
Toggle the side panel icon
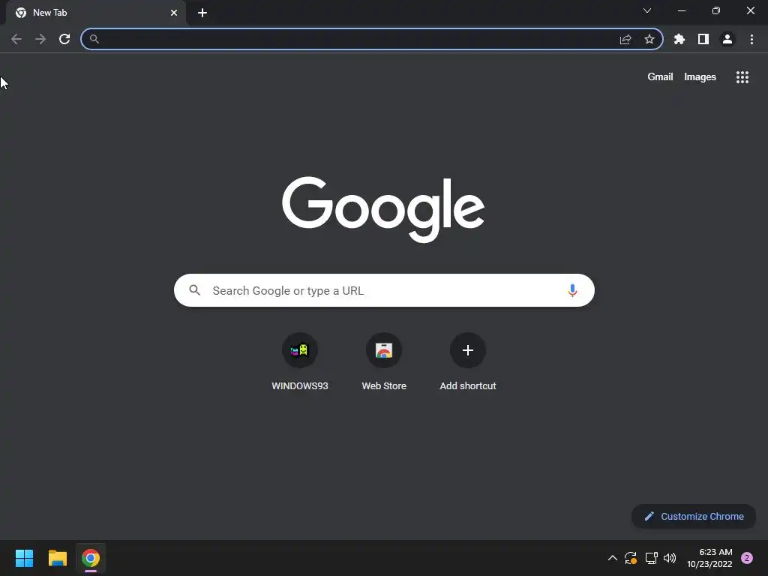point(703,39)
